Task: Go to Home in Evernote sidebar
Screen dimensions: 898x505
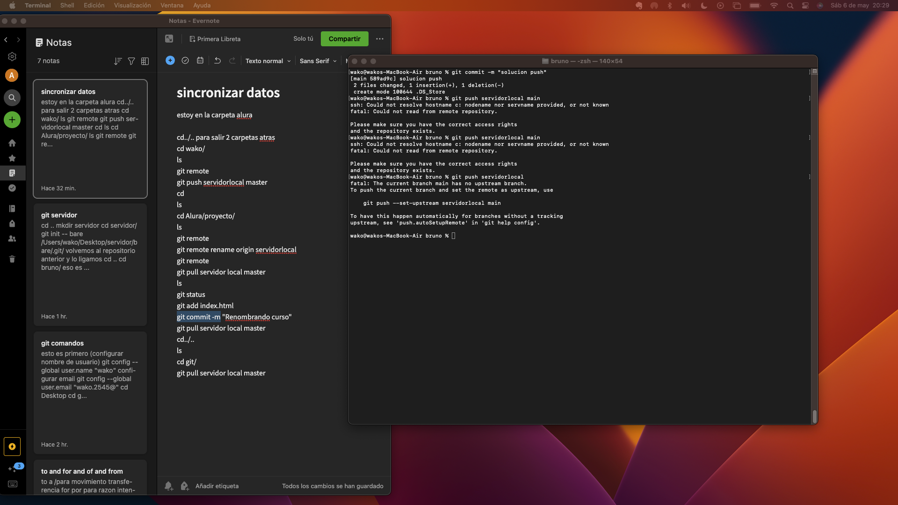Action: coord(12,143)
